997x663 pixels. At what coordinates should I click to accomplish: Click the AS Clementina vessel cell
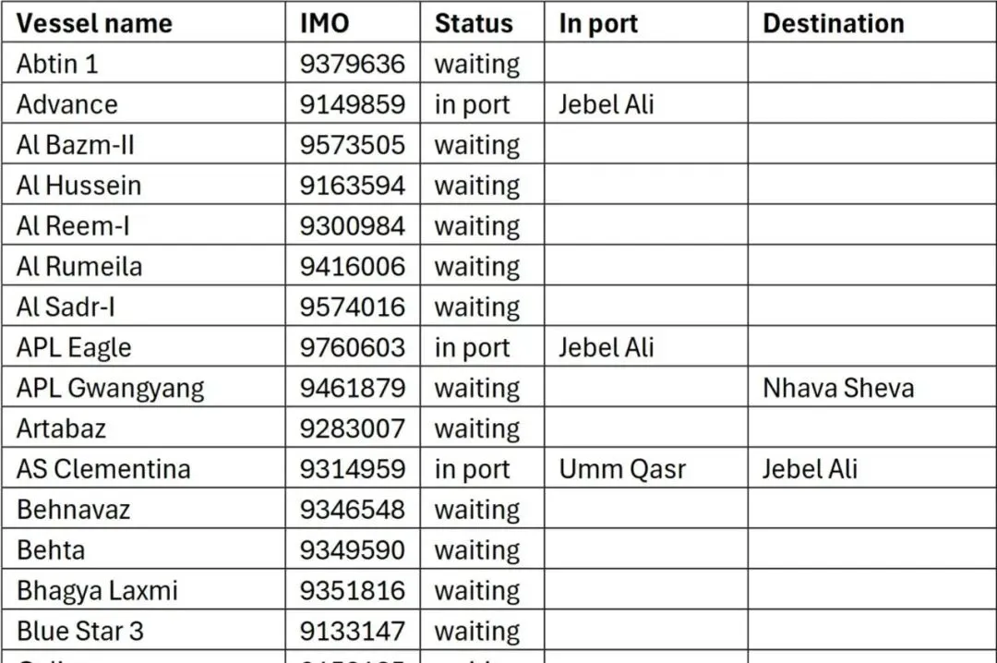click(103, 469)
